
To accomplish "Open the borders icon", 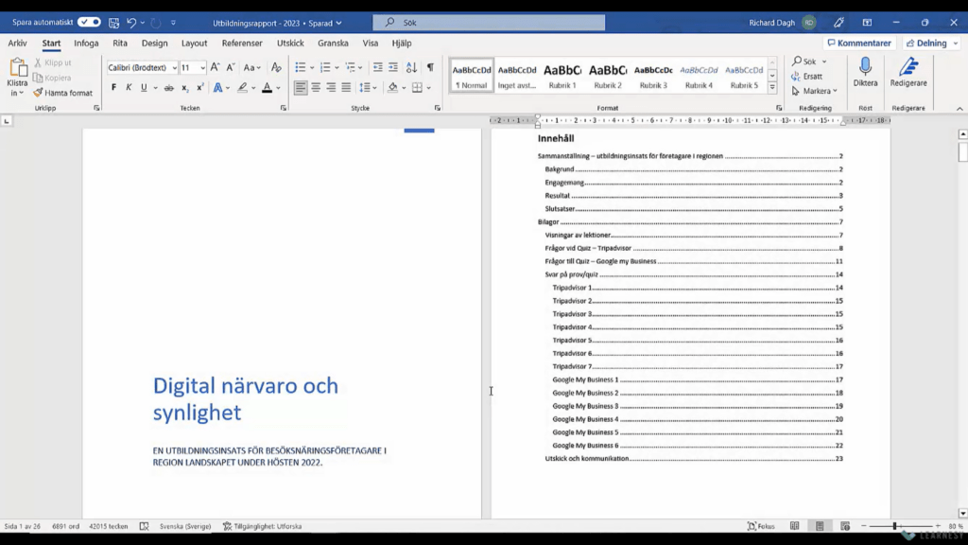I will pos(417,88).
